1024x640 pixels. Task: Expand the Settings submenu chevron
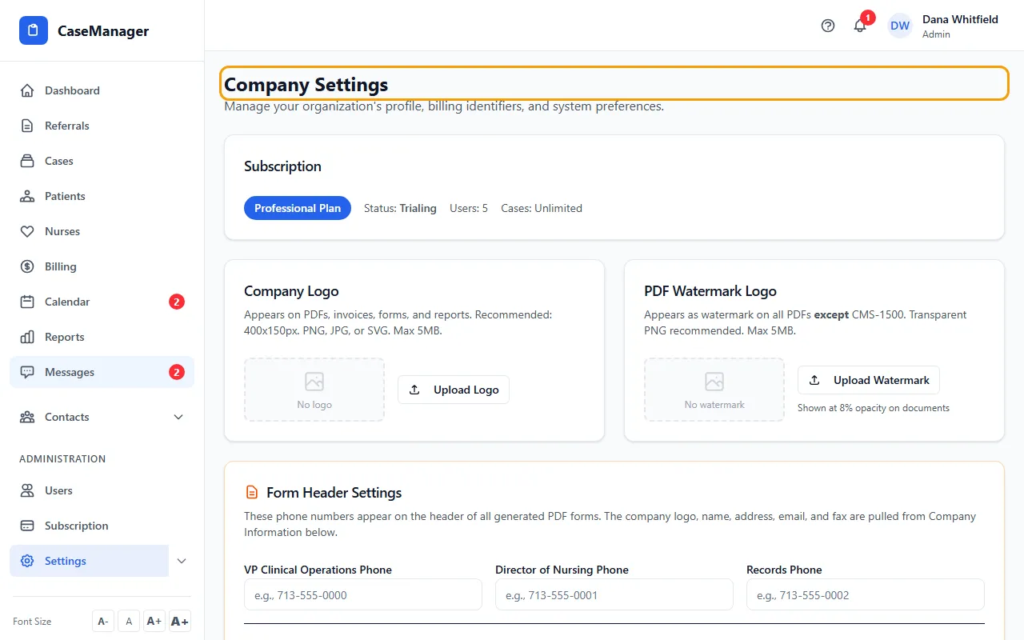(x=182, y=561)
